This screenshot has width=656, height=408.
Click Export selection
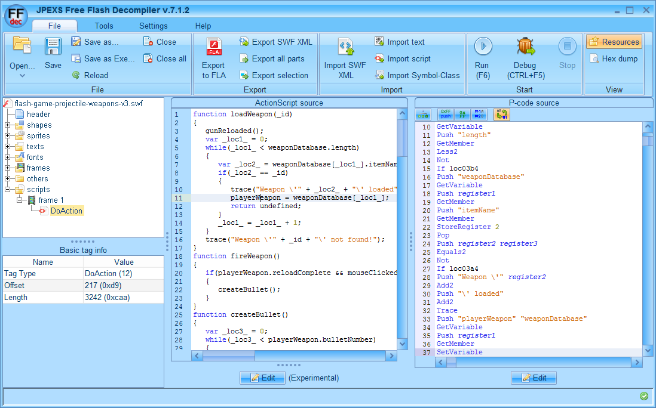coord(274,75)
